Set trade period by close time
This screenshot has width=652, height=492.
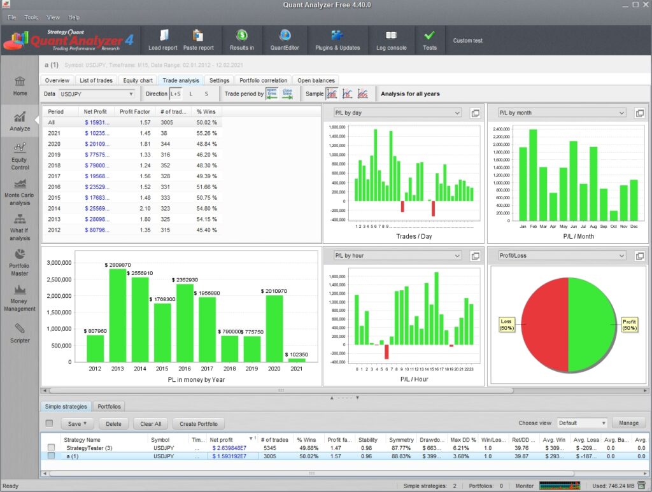[287, 94]
